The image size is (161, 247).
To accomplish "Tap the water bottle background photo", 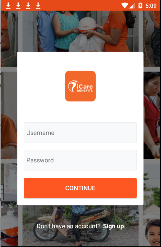I will point(9,205).
